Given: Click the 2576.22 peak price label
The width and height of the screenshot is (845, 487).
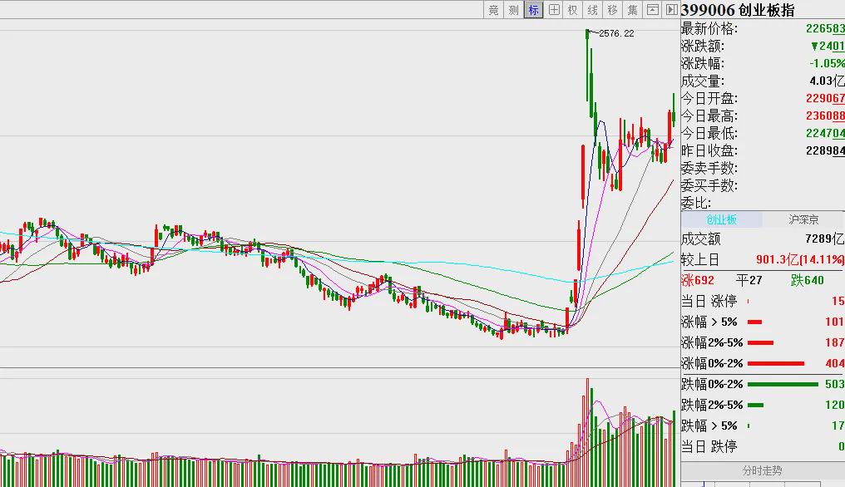Looking at the screenshot, I should coord(616,33).
